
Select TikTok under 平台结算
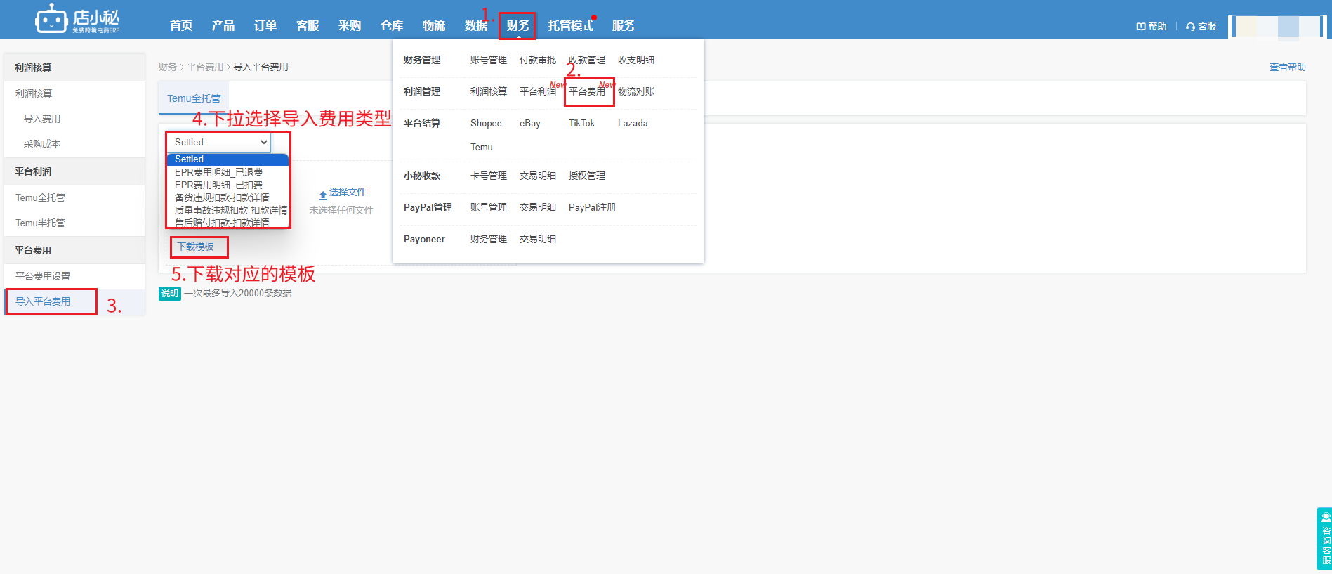coord(581,123)
